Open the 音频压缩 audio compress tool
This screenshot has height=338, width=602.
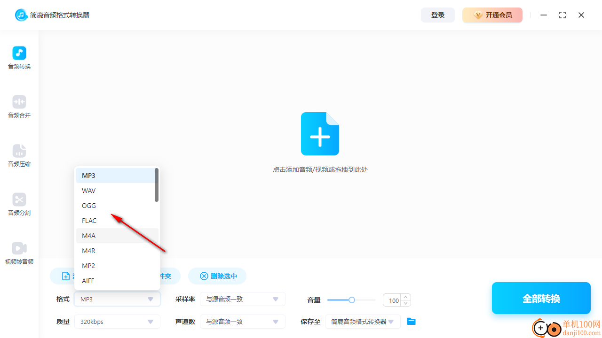click(x=19, y=156)
